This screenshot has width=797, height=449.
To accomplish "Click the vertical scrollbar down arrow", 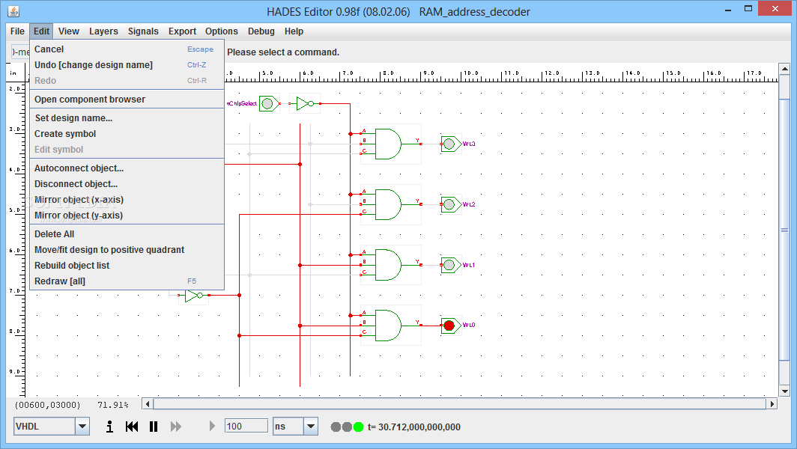I will pyautogui.click(x=784, y=391).
